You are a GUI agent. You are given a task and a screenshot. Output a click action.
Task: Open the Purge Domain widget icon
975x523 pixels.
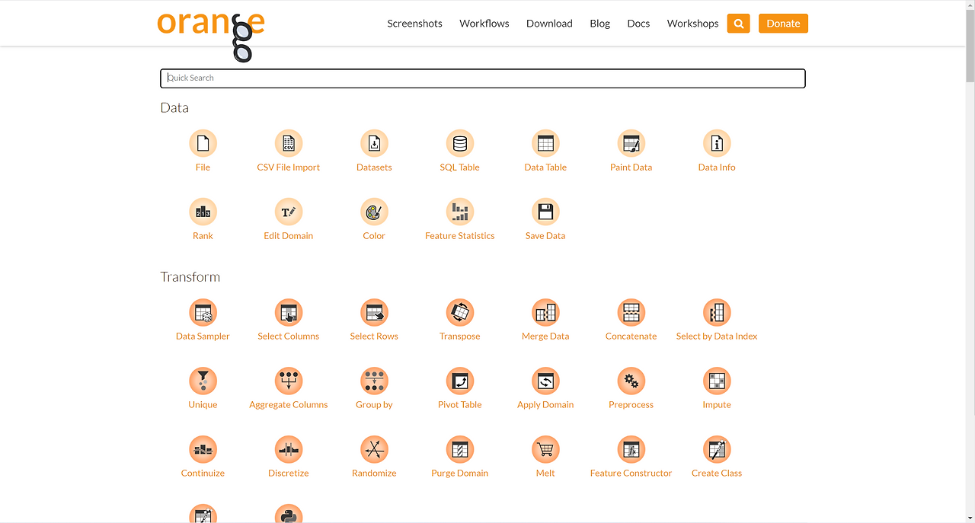(460, 449)
